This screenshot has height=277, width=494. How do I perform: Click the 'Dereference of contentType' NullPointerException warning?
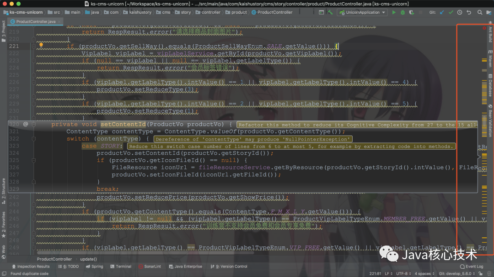tap(253, 139)
